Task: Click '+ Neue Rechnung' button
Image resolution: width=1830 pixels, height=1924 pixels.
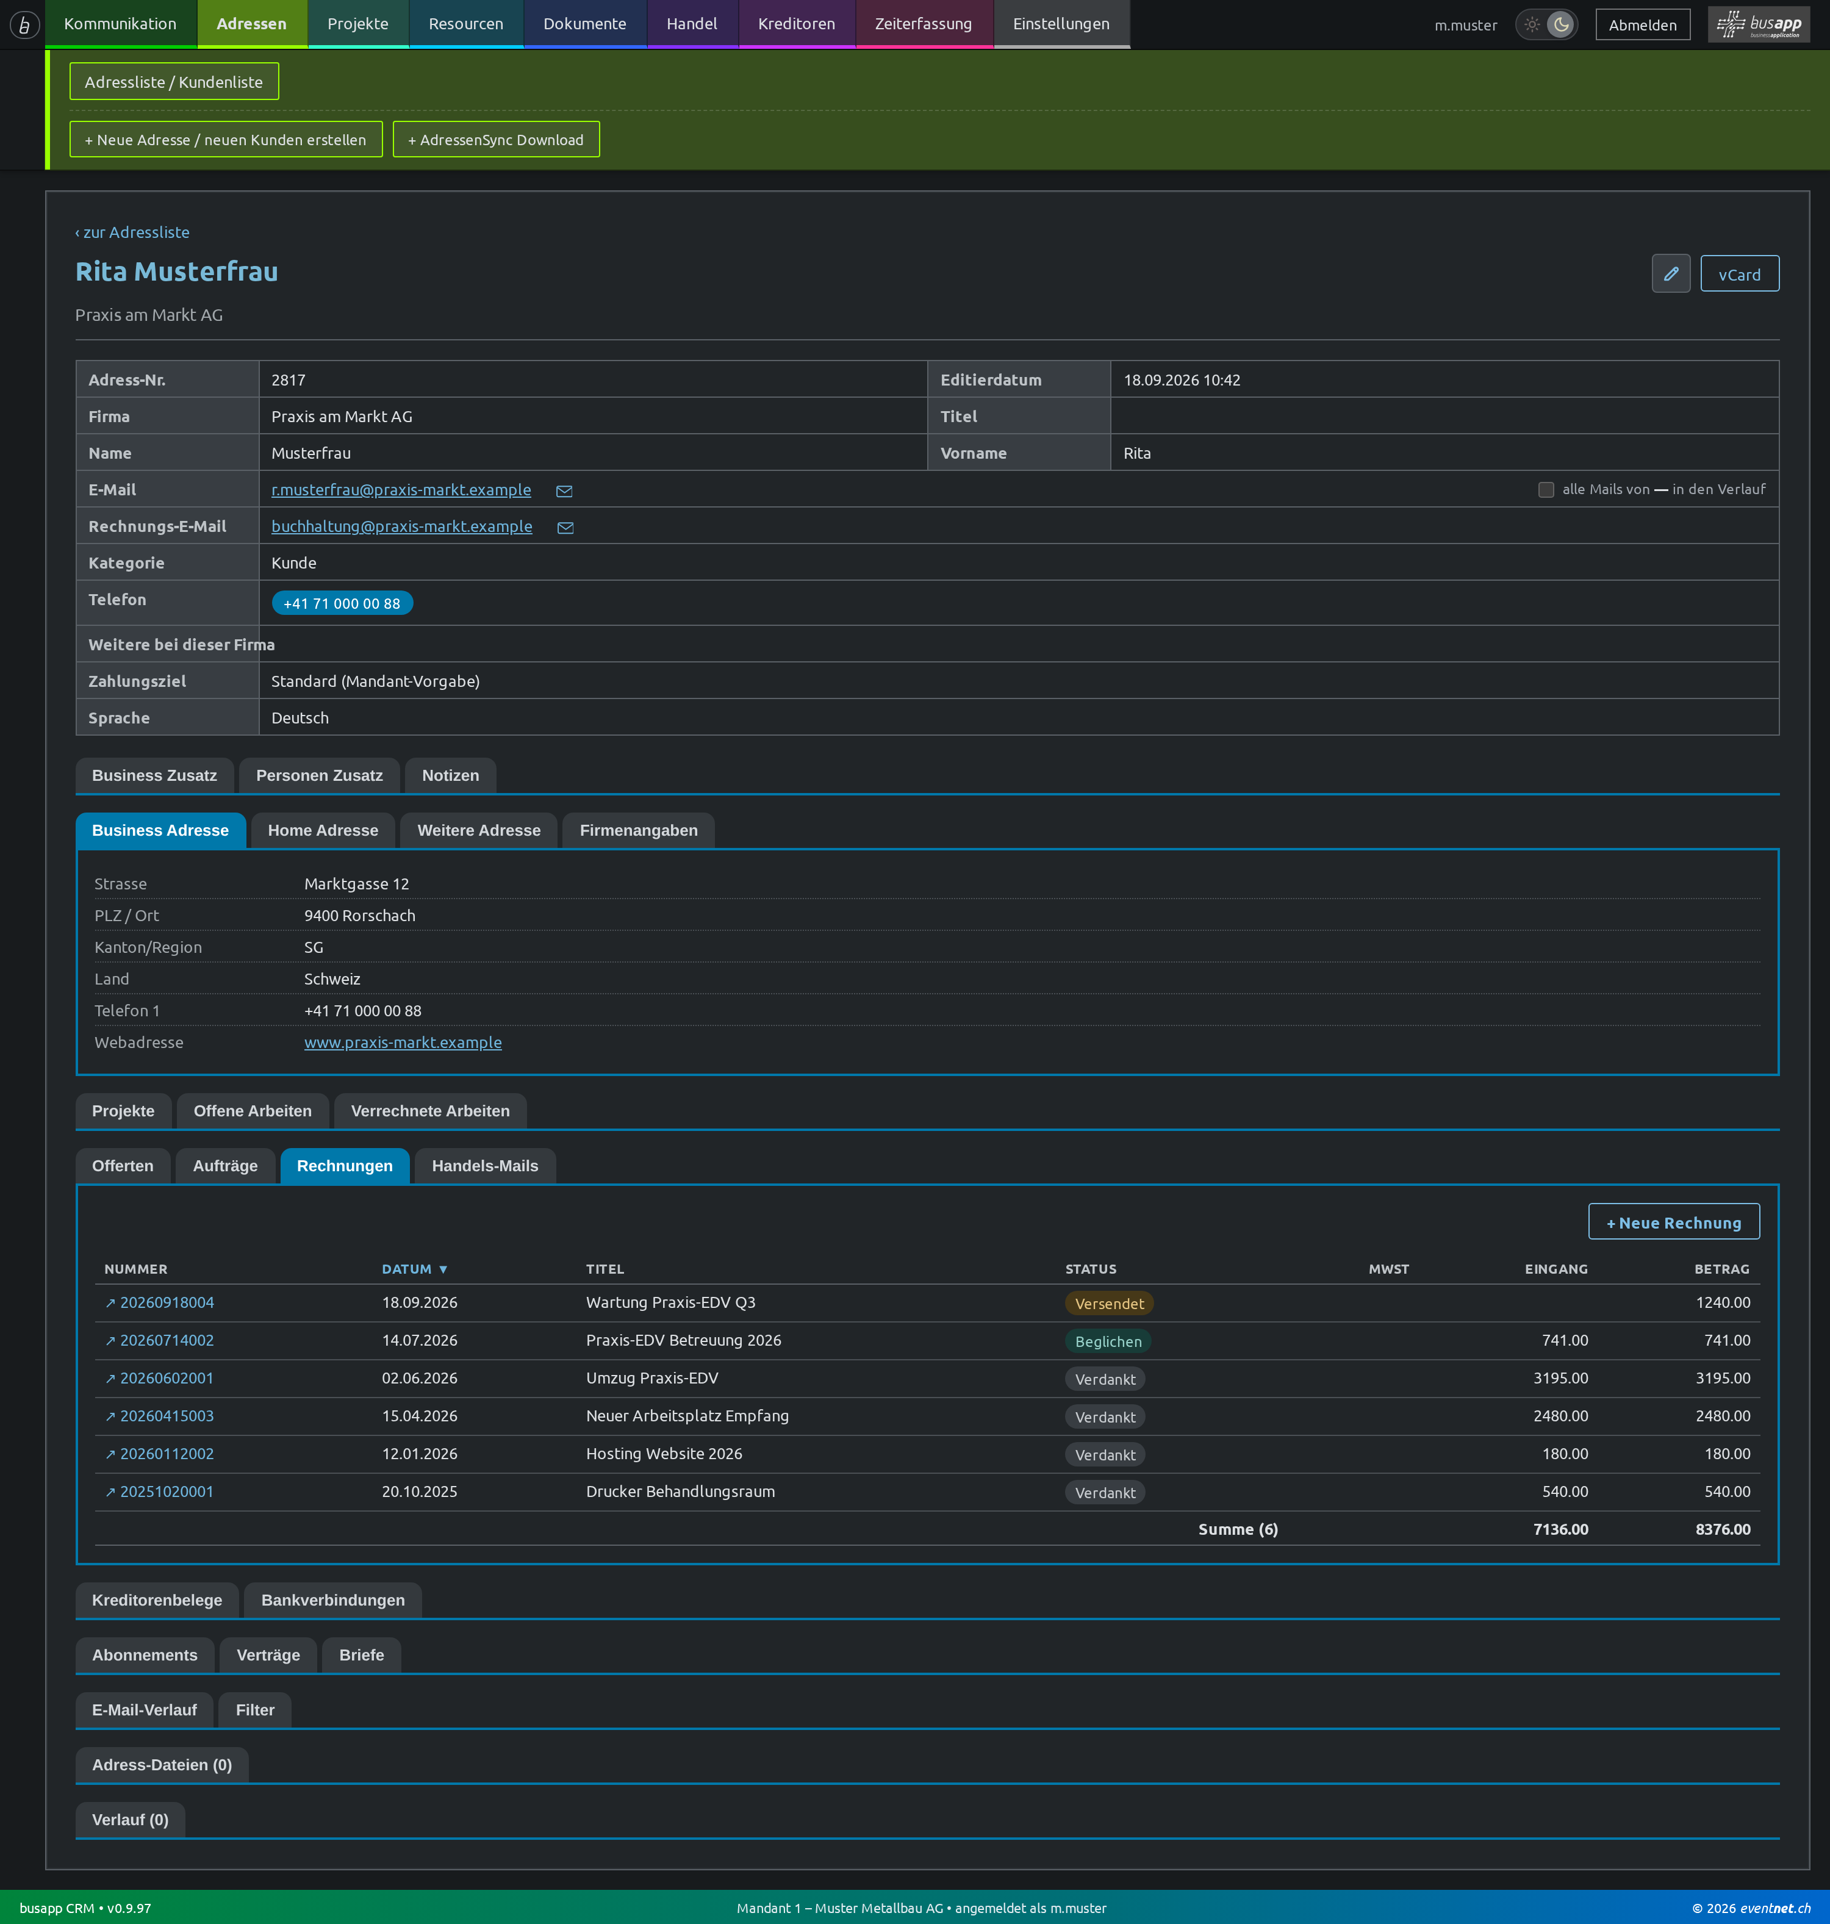Action: tap(1673, 1222)
